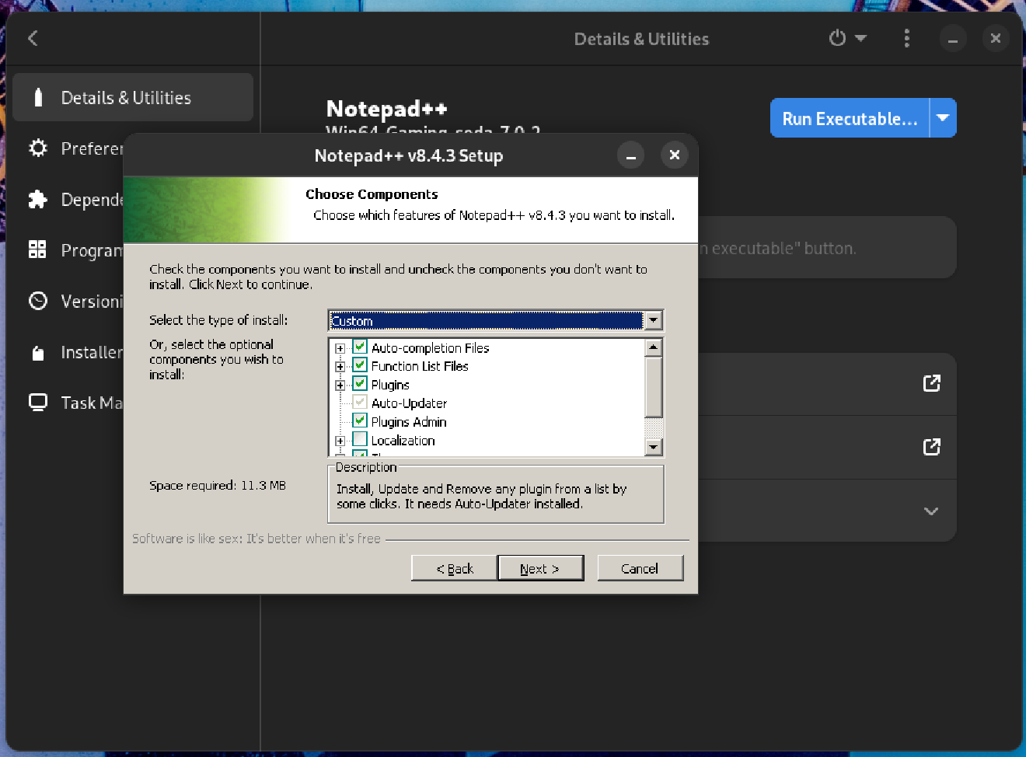The image size is (1026, 757).
Task: Switch to the Details & Utilities sidebar entry
Action: click(125, 97)
